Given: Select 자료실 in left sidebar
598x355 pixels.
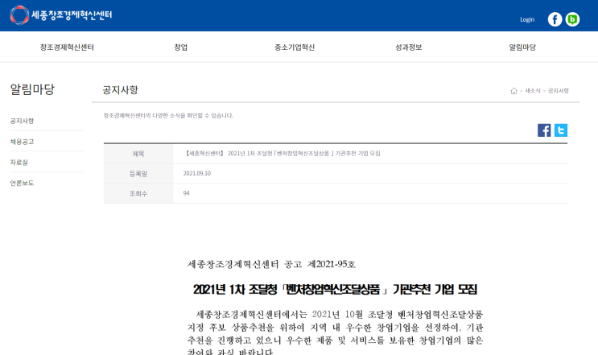Looking at the screenshot, I should tap(19, 162).
